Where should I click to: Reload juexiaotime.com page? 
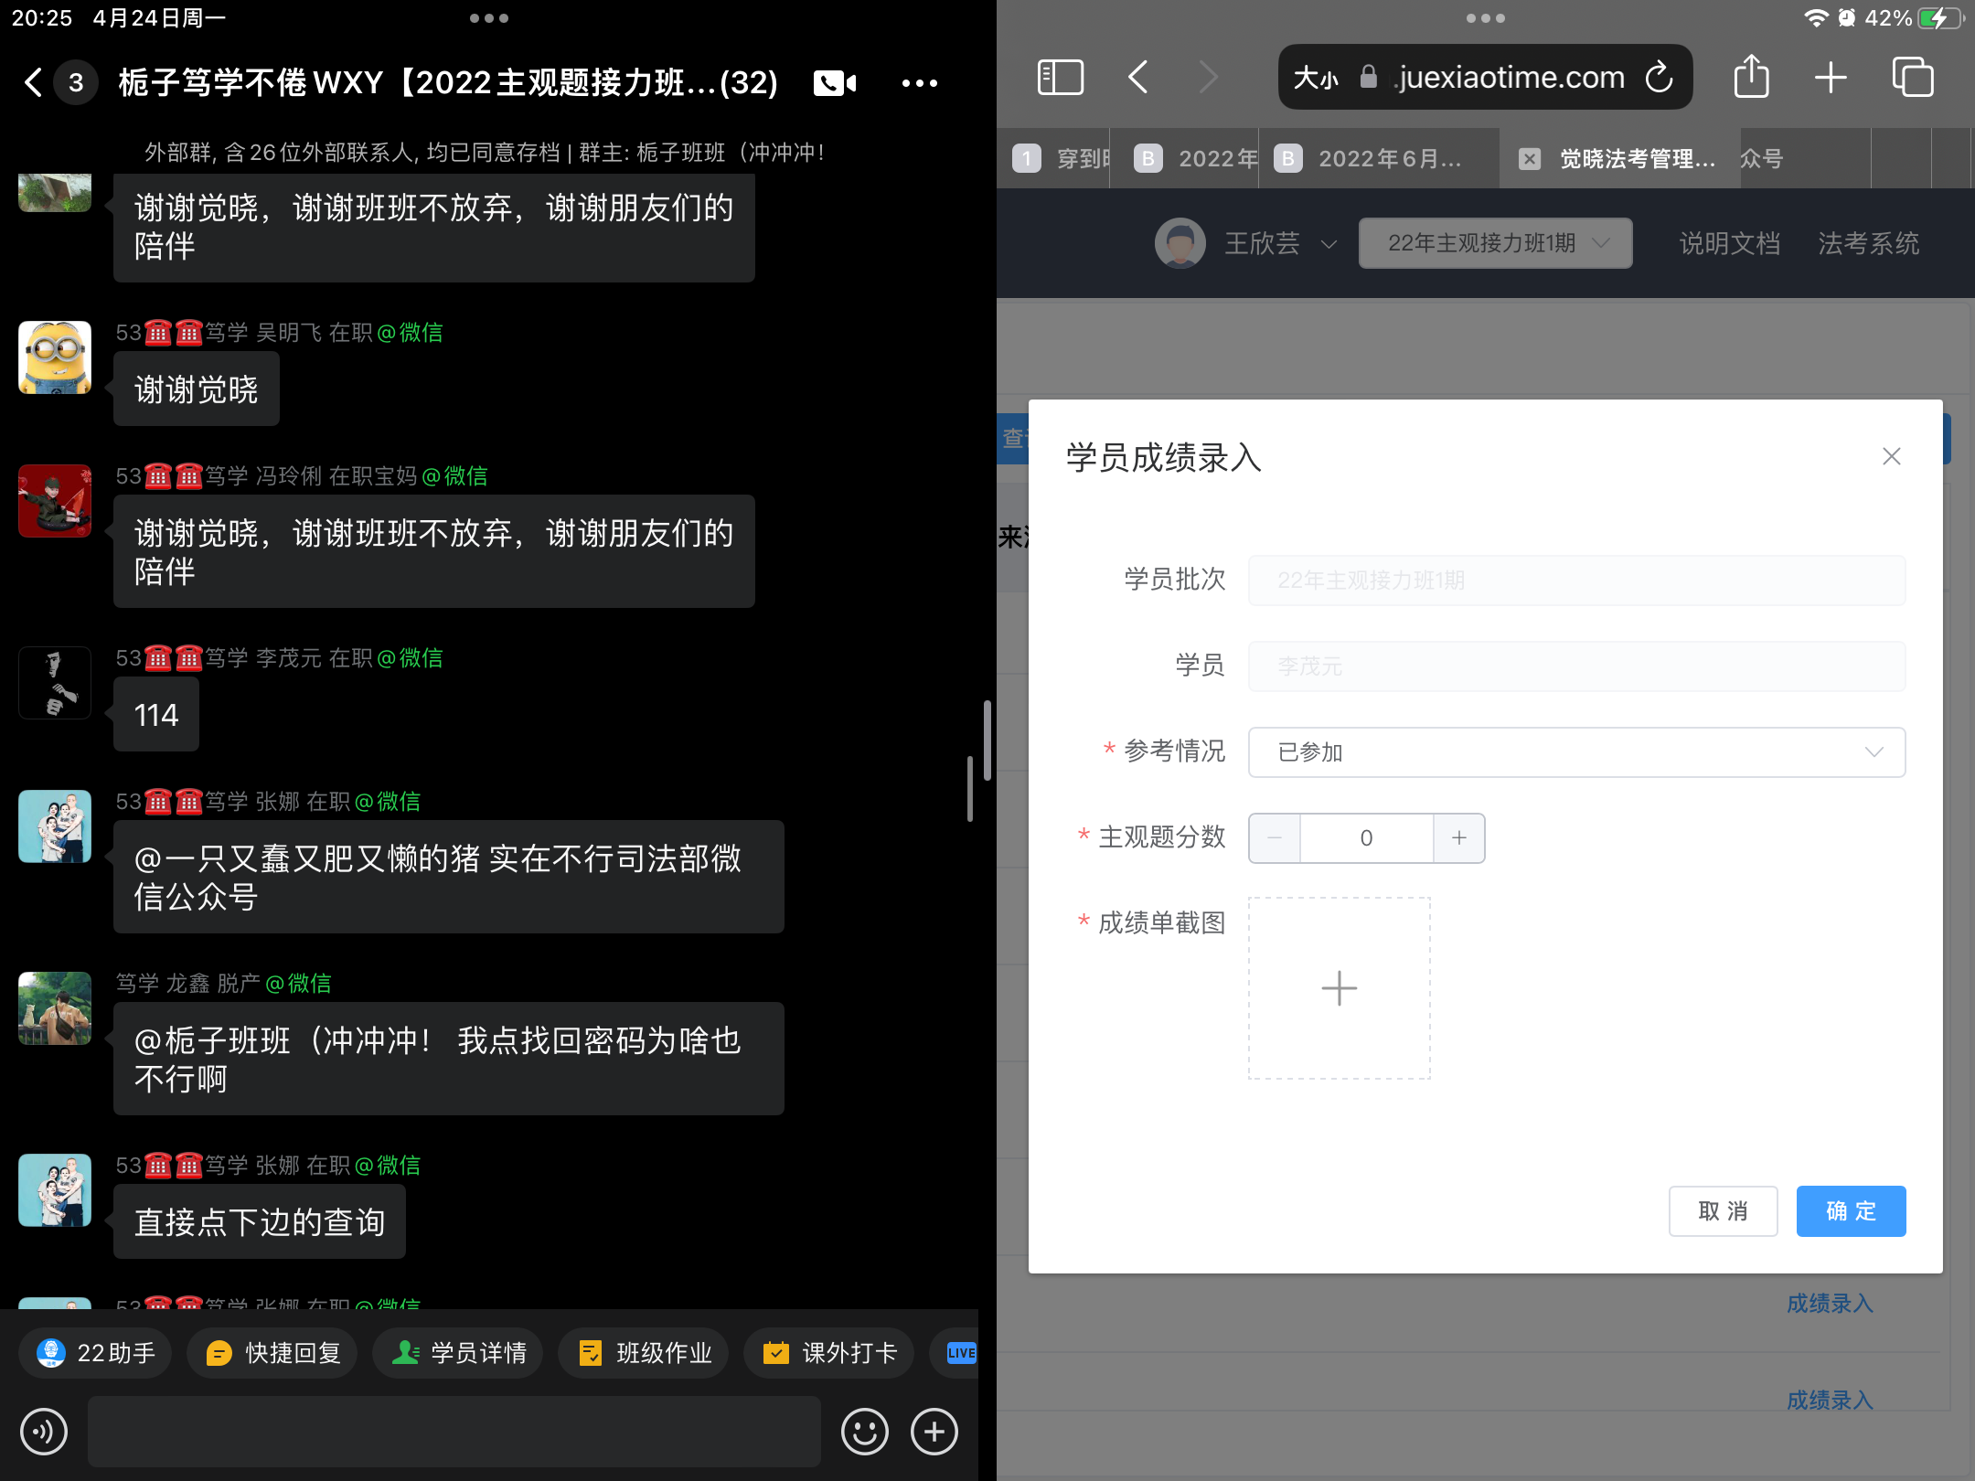1659,78
